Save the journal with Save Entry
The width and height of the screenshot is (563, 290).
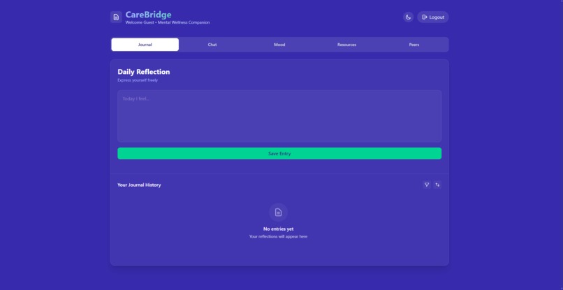279,153
